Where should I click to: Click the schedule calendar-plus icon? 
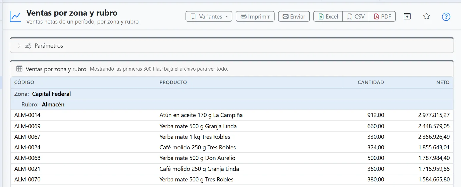(x=407, y=16)
